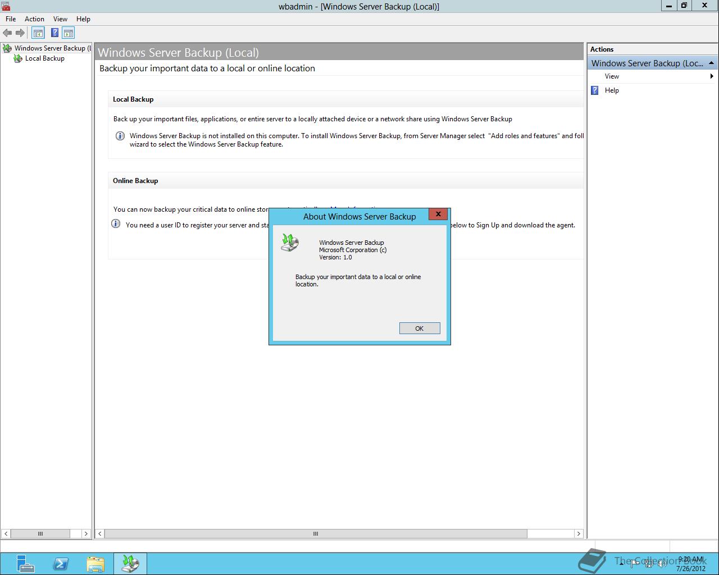Click OK in the About dialog
This screenshot has width=719, height=575.
[420, 328]
